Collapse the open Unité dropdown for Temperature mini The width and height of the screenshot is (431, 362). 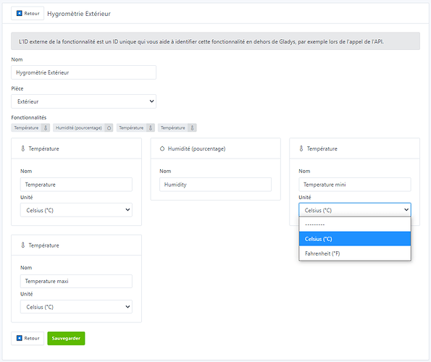point(355,210)
